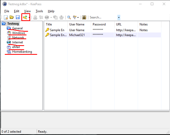Click the key icon of the Michael321 entry

(47, 35)
